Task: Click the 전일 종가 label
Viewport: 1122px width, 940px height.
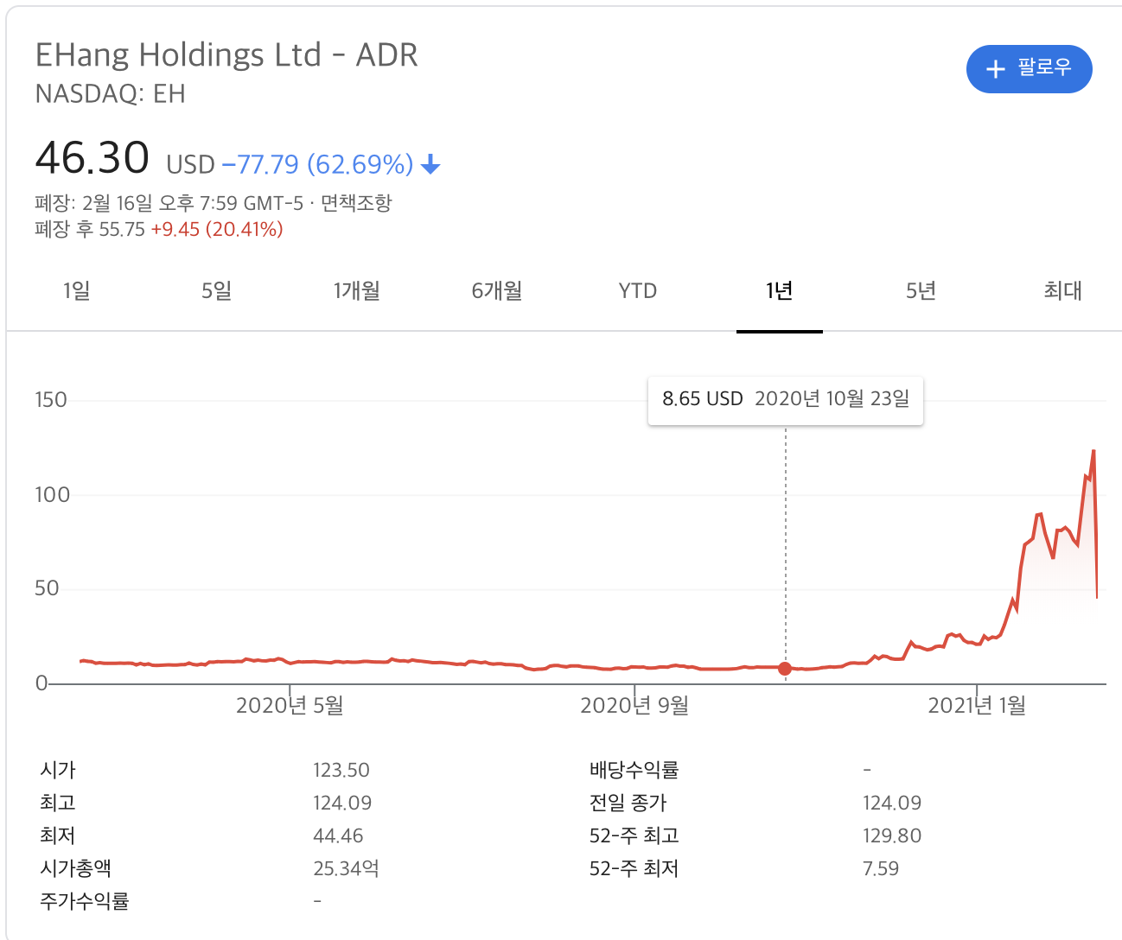Action: click(628, 803)
